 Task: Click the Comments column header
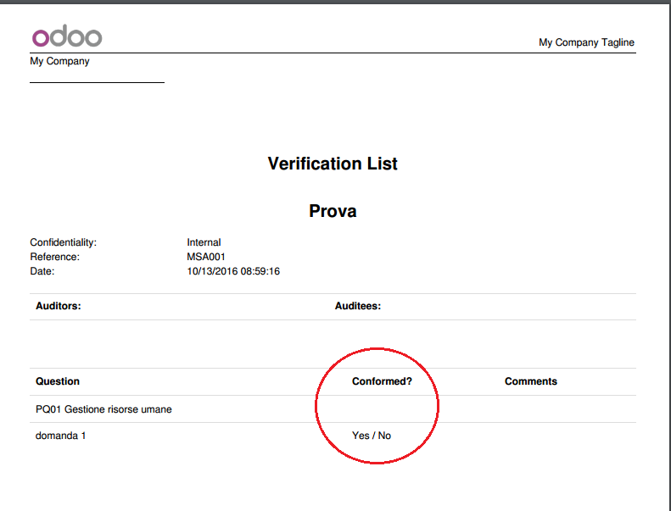531,381
